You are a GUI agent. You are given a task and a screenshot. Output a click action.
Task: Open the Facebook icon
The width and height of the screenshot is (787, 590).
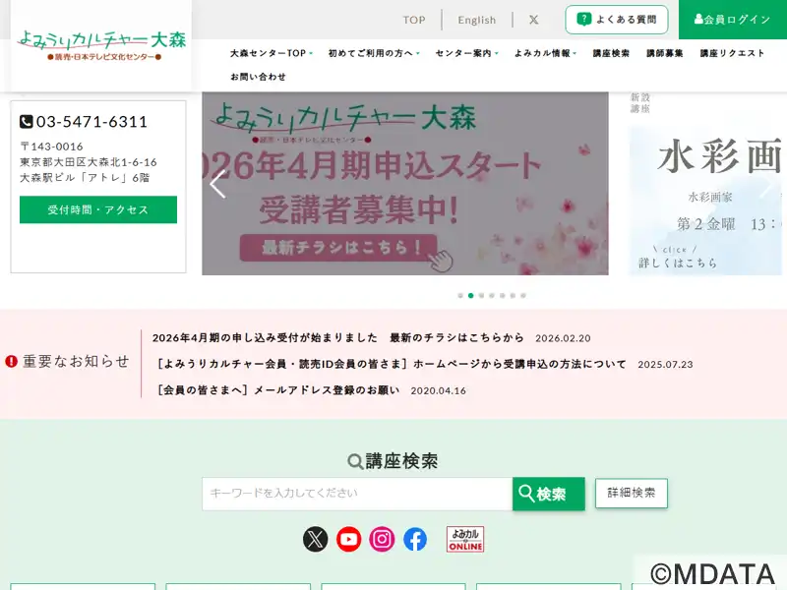point(415,539)
